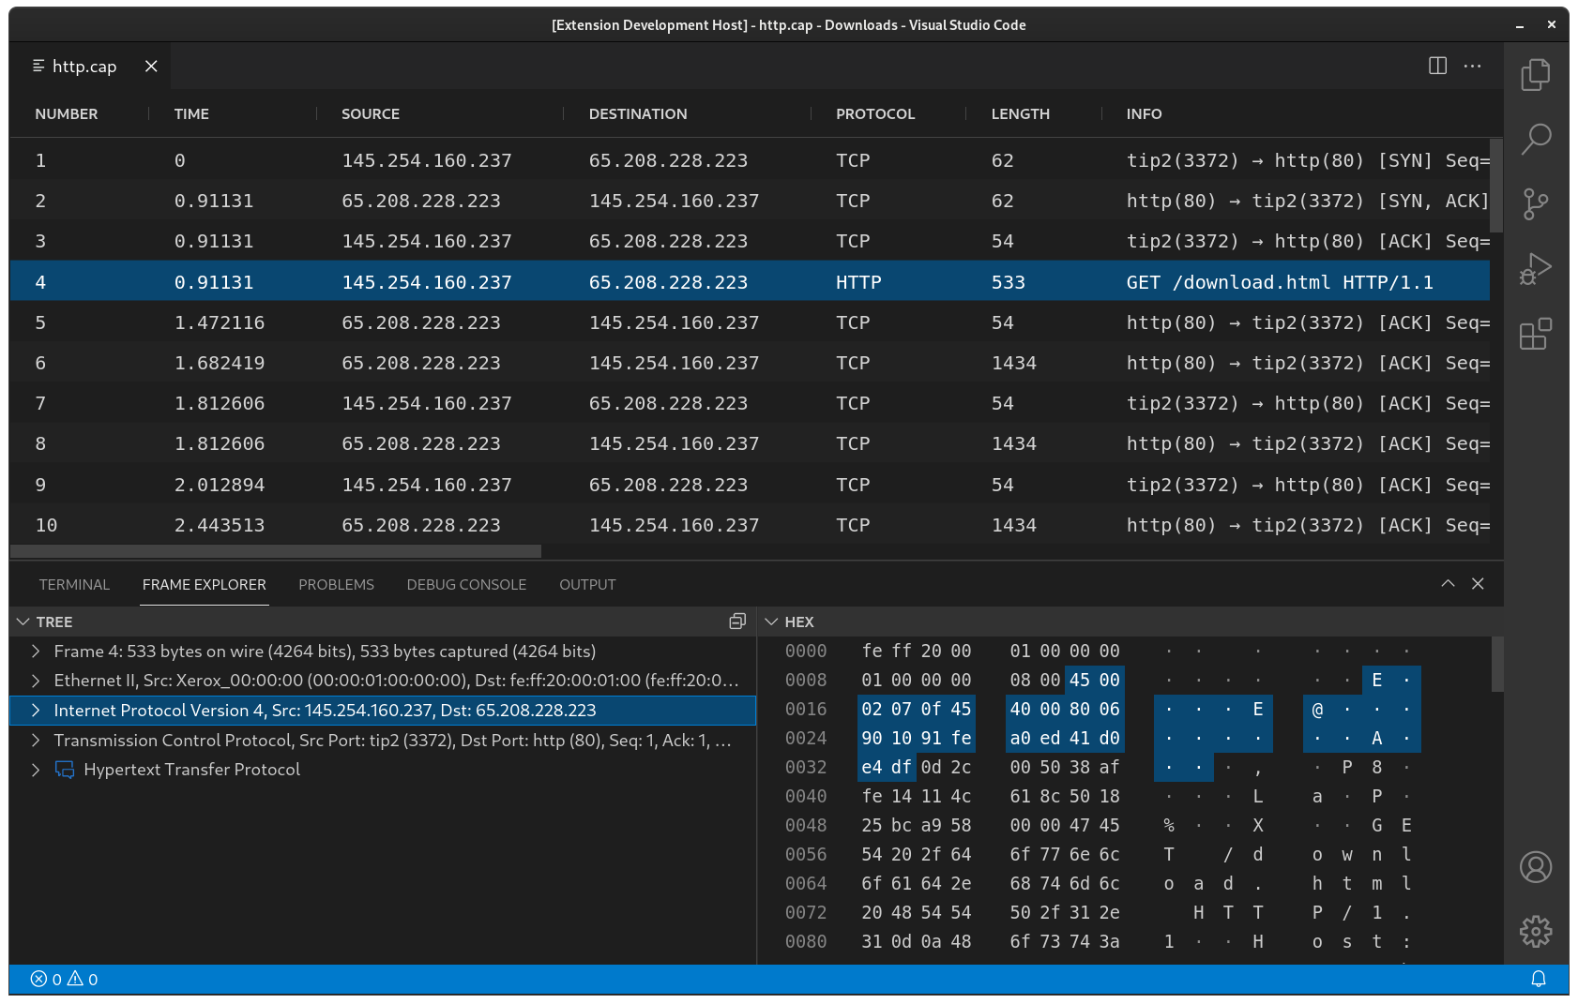Screen dimensions: 1578x1004
Task: Open the Extensions view
Action: pyautogui.click(x=1536, y=334)
